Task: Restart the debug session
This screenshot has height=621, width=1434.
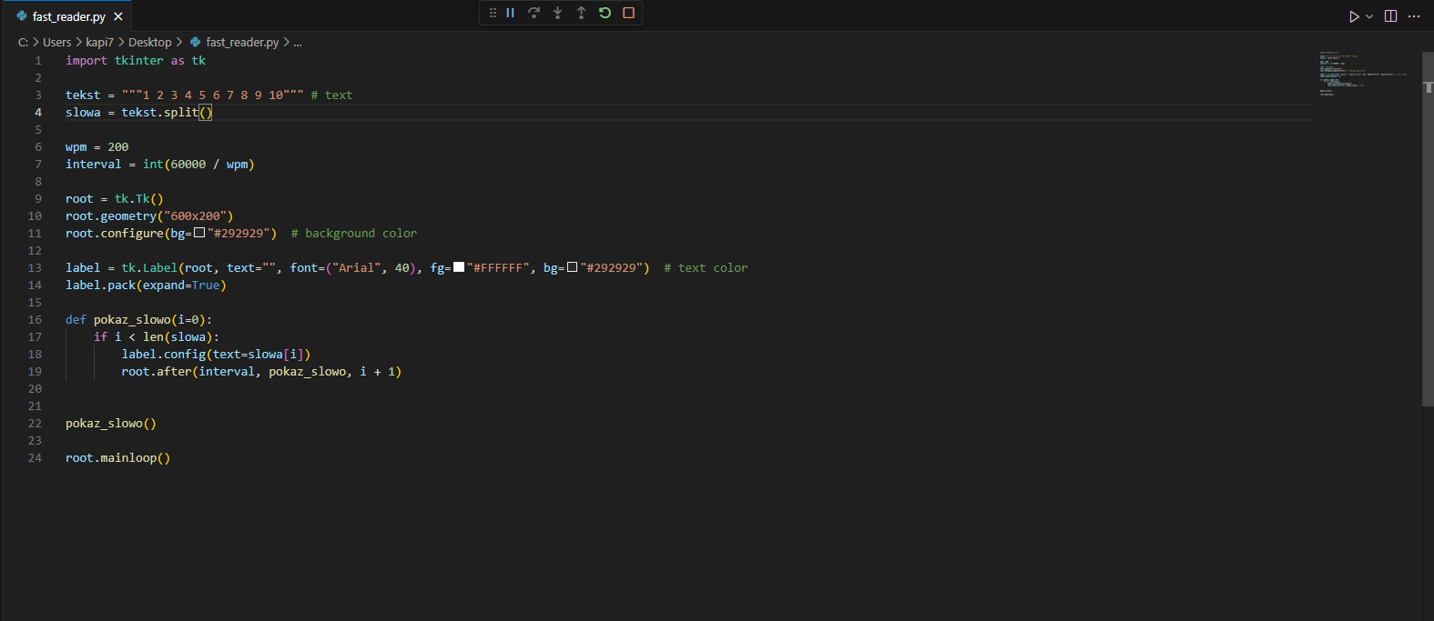Action: 605,13
